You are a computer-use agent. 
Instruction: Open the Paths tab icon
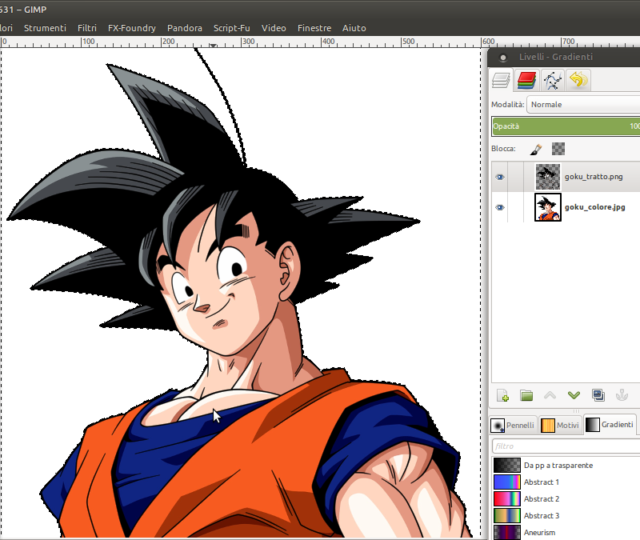pyautogui.click(x=551, y=79)
